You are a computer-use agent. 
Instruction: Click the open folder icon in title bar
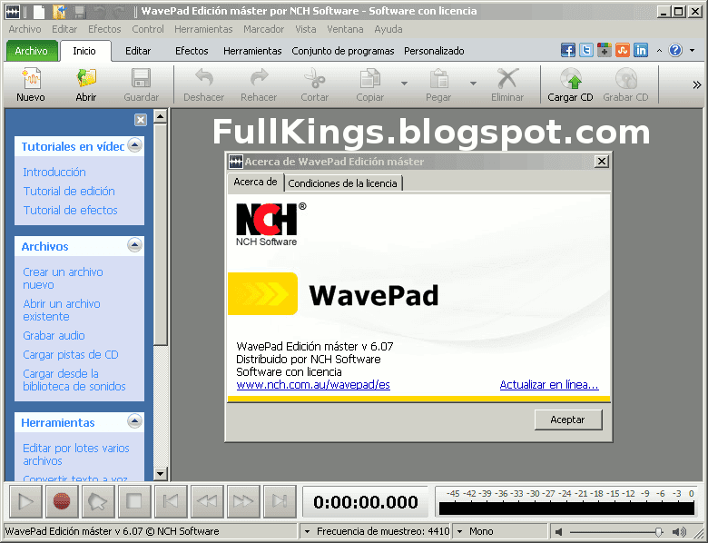[x=59, y=12]
